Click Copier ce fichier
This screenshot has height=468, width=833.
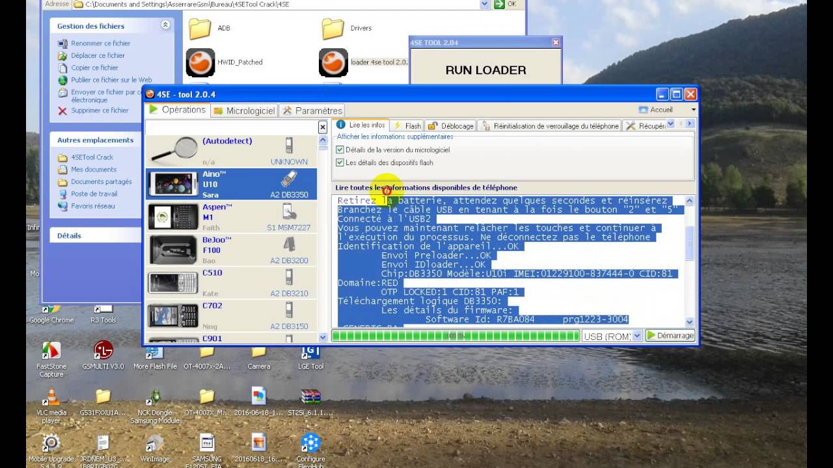(x=94, y=68)
